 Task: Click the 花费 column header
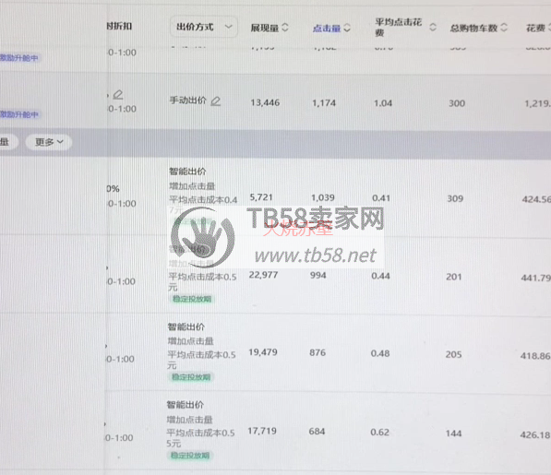[535, 28]
